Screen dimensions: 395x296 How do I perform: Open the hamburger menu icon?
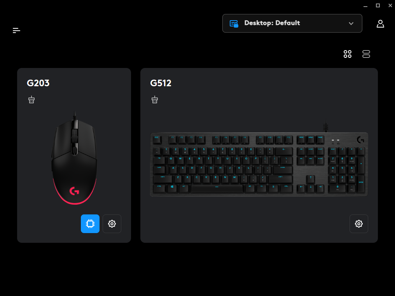point(16,30)
